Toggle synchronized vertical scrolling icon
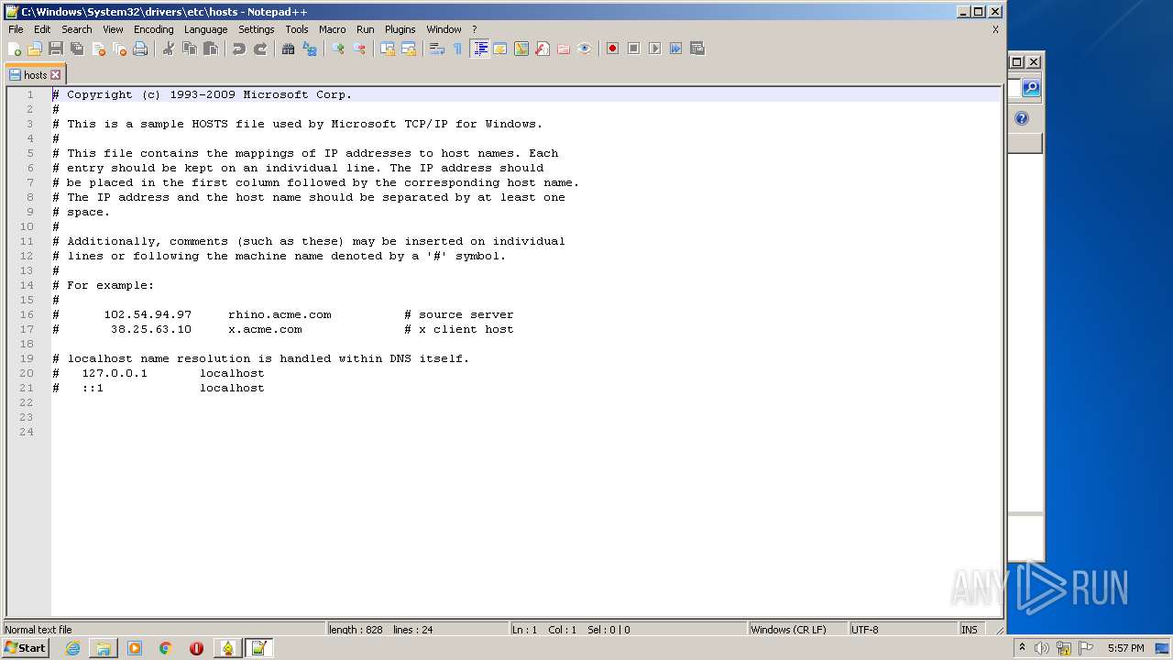The height and width of the screenshot is (660, 1173). 388,49
